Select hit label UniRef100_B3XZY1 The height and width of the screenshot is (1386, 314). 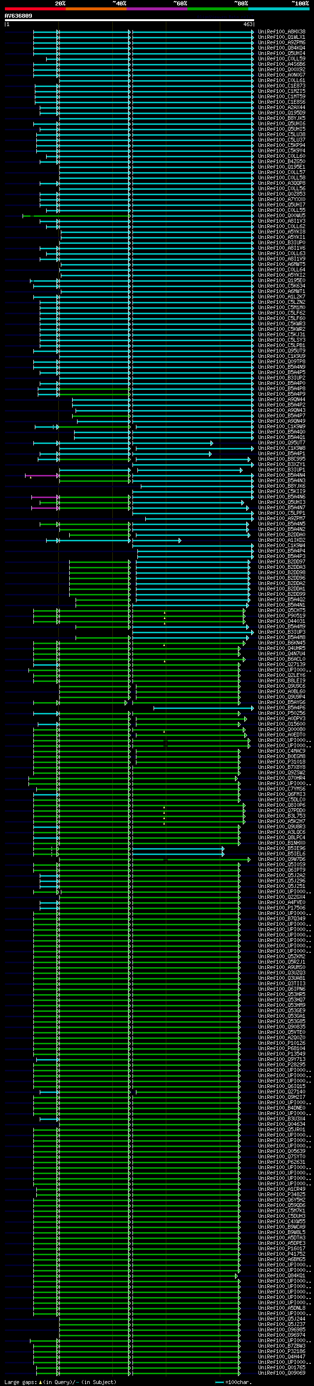click(x=282, y=464)
